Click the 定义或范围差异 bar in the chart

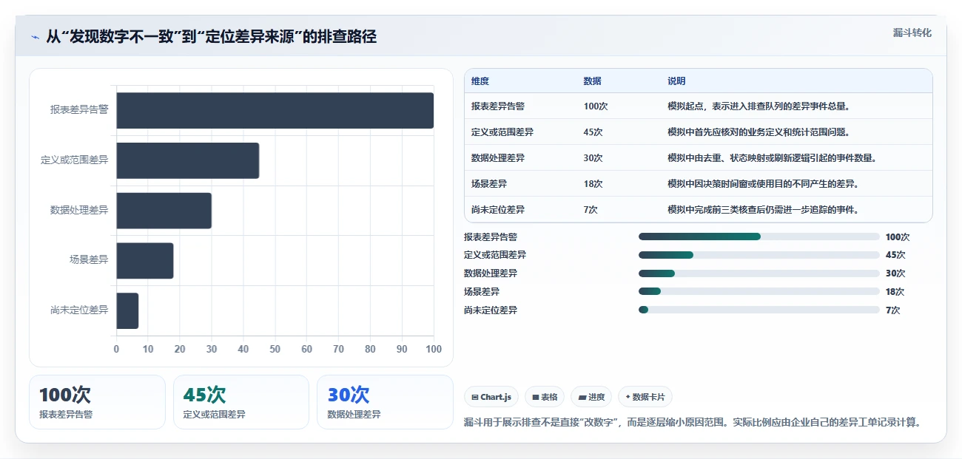pos(187,160)
